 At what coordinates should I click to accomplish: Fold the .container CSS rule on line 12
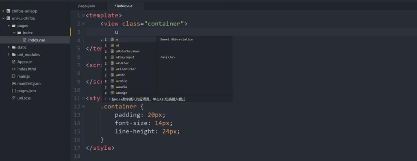click(83, 107)
